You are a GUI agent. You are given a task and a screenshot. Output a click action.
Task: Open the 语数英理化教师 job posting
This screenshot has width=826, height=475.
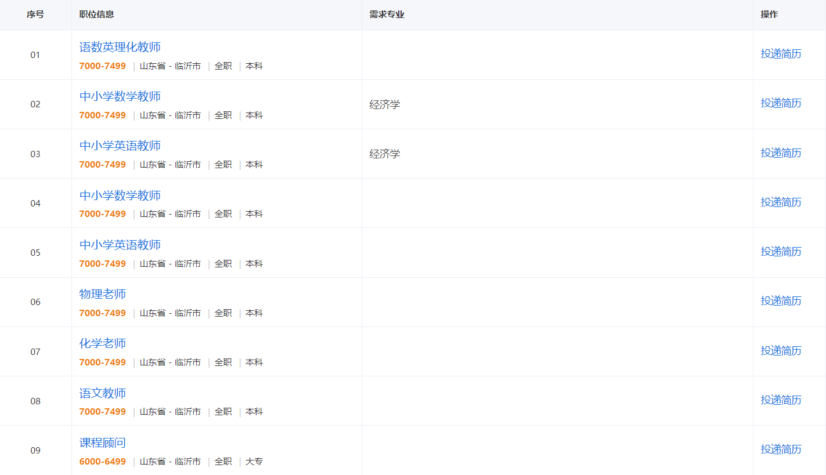120,47
